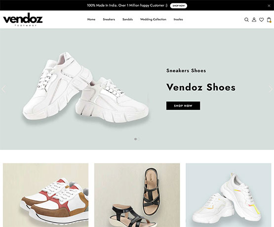Click Shop Now in the announcement bar
The height and width of the screenshot is (227, 274).
click(179, 6)
